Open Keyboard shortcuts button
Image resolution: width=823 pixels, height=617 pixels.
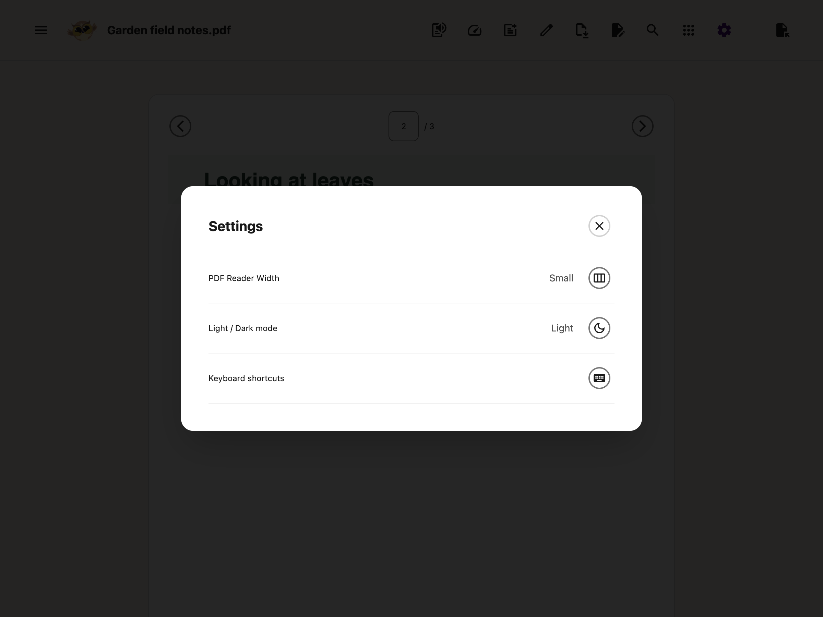599,378
